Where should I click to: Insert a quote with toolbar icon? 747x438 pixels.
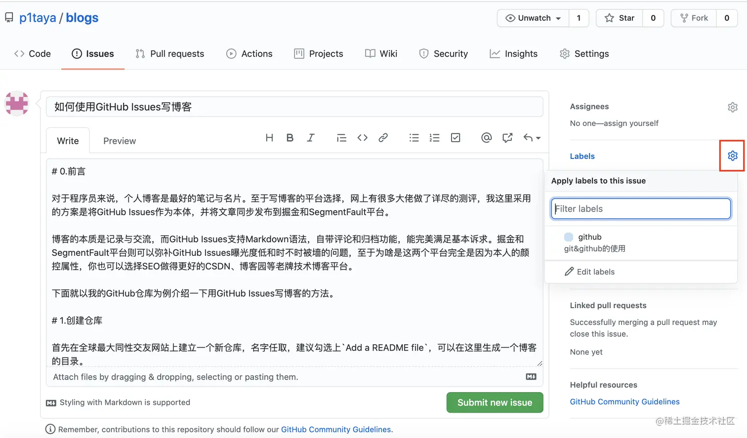point(341,138)
